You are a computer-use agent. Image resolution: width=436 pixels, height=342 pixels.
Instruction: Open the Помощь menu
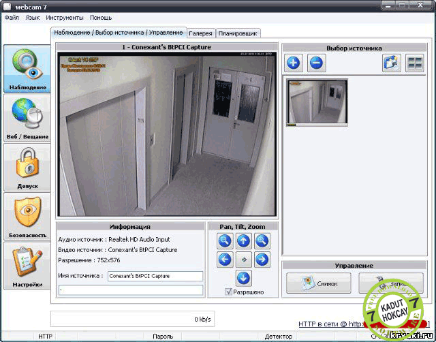101,18
